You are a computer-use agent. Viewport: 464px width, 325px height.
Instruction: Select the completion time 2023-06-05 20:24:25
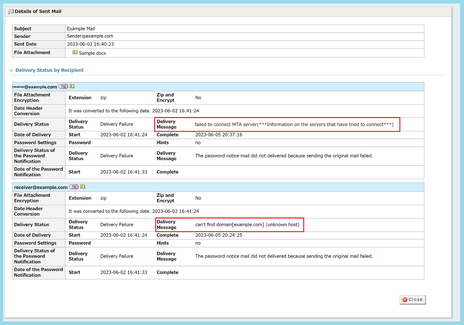[219, 235]
